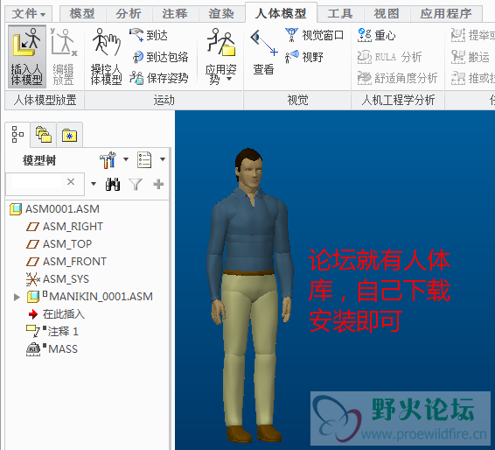Screen dimensions: 495x450
Task: Click Field of View (视野) tool
Action: point(304,57)
